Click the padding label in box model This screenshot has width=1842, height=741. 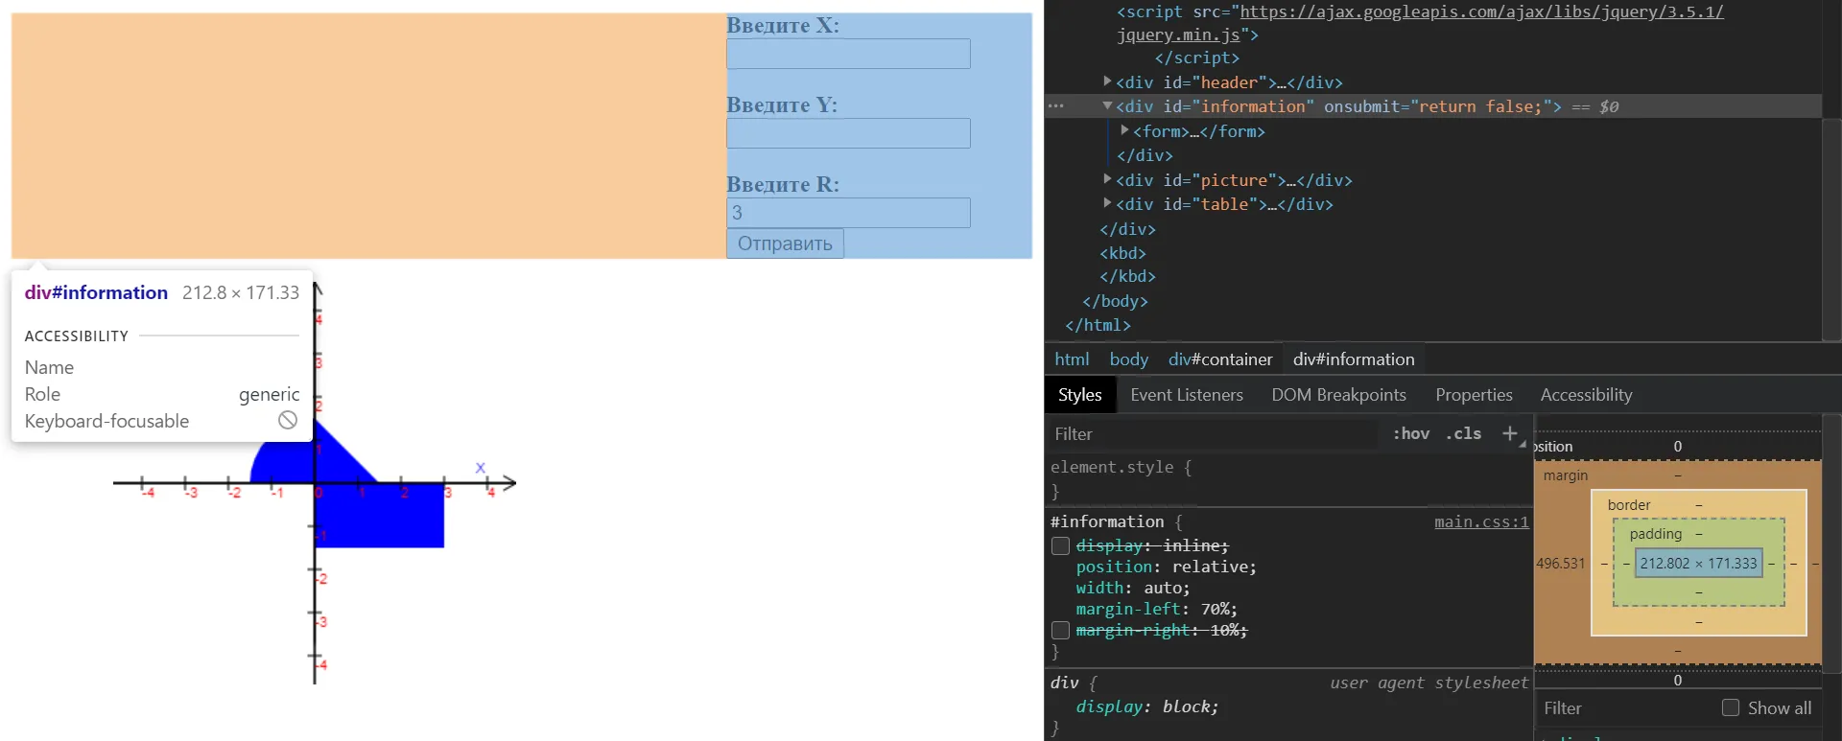pyautogui.click(x=1656, y=534)
